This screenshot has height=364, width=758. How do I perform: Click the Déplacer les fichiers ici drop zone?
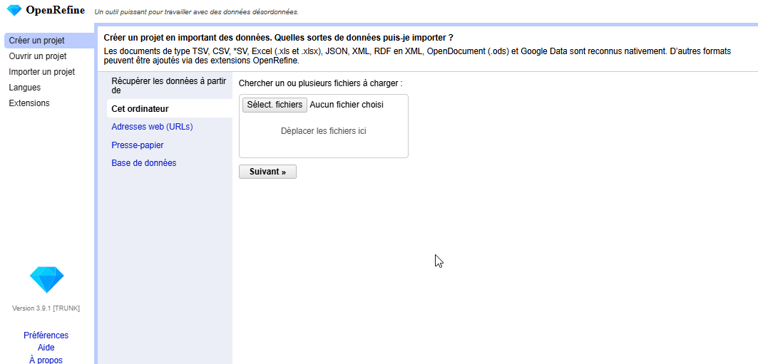[x=323, y=131]
